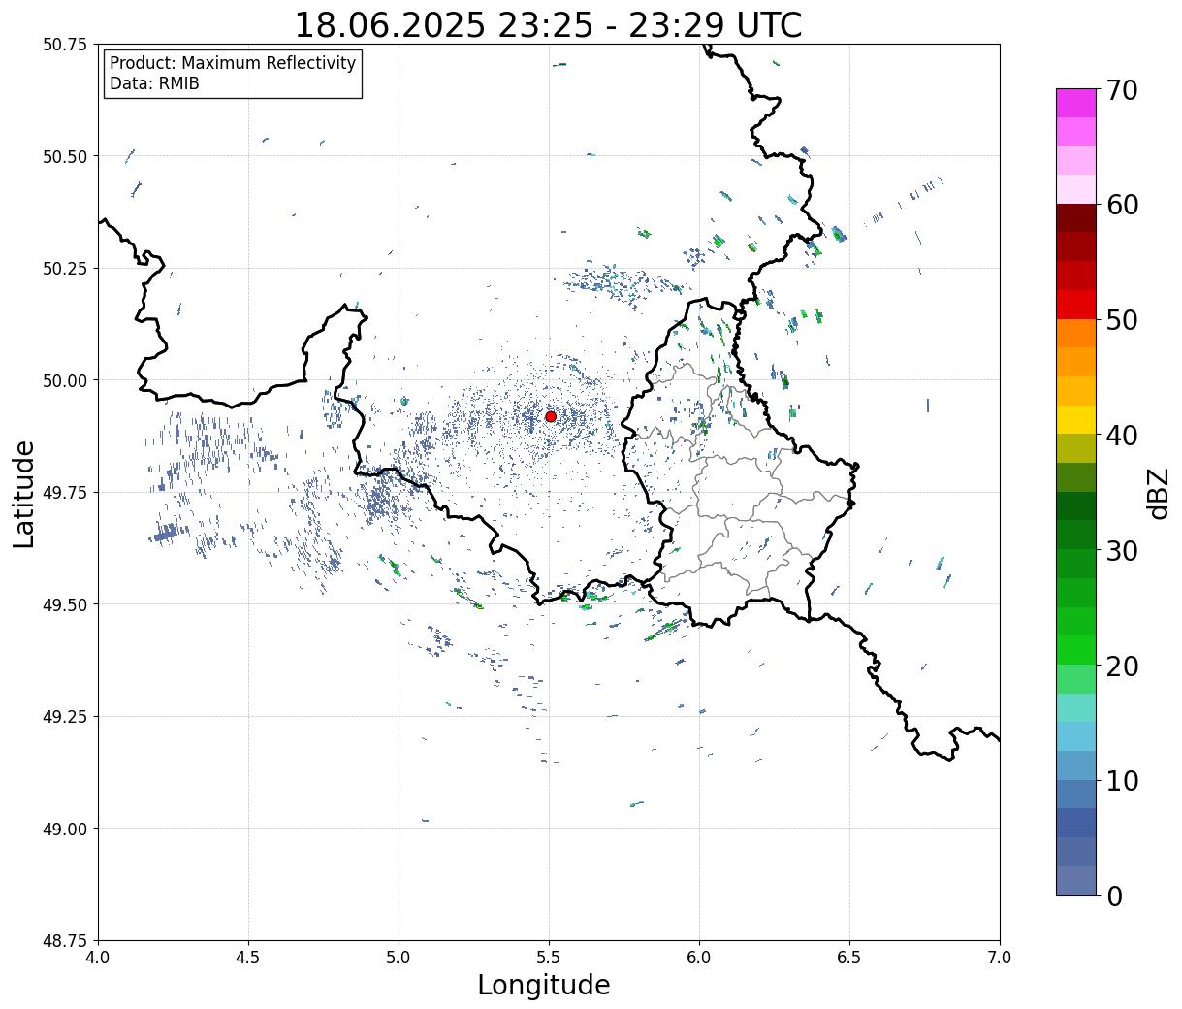Click latitude tick label 50.25
Image resolution: width=1182 pixels, height=1009 pixels.
[x=64, y=269]
